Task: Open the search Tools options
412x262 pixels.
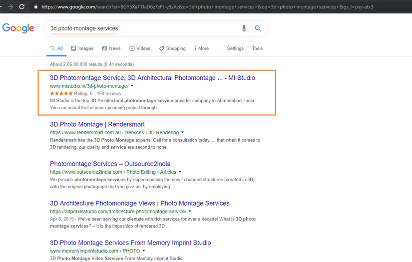Action: click(x=257, y=48)
